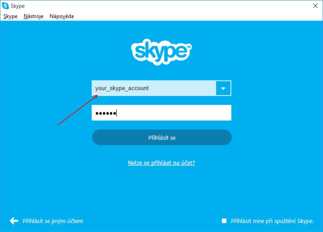This screenshot has height=232, width=323.
Task: Place cursor after the password dots
Action: 117,113
